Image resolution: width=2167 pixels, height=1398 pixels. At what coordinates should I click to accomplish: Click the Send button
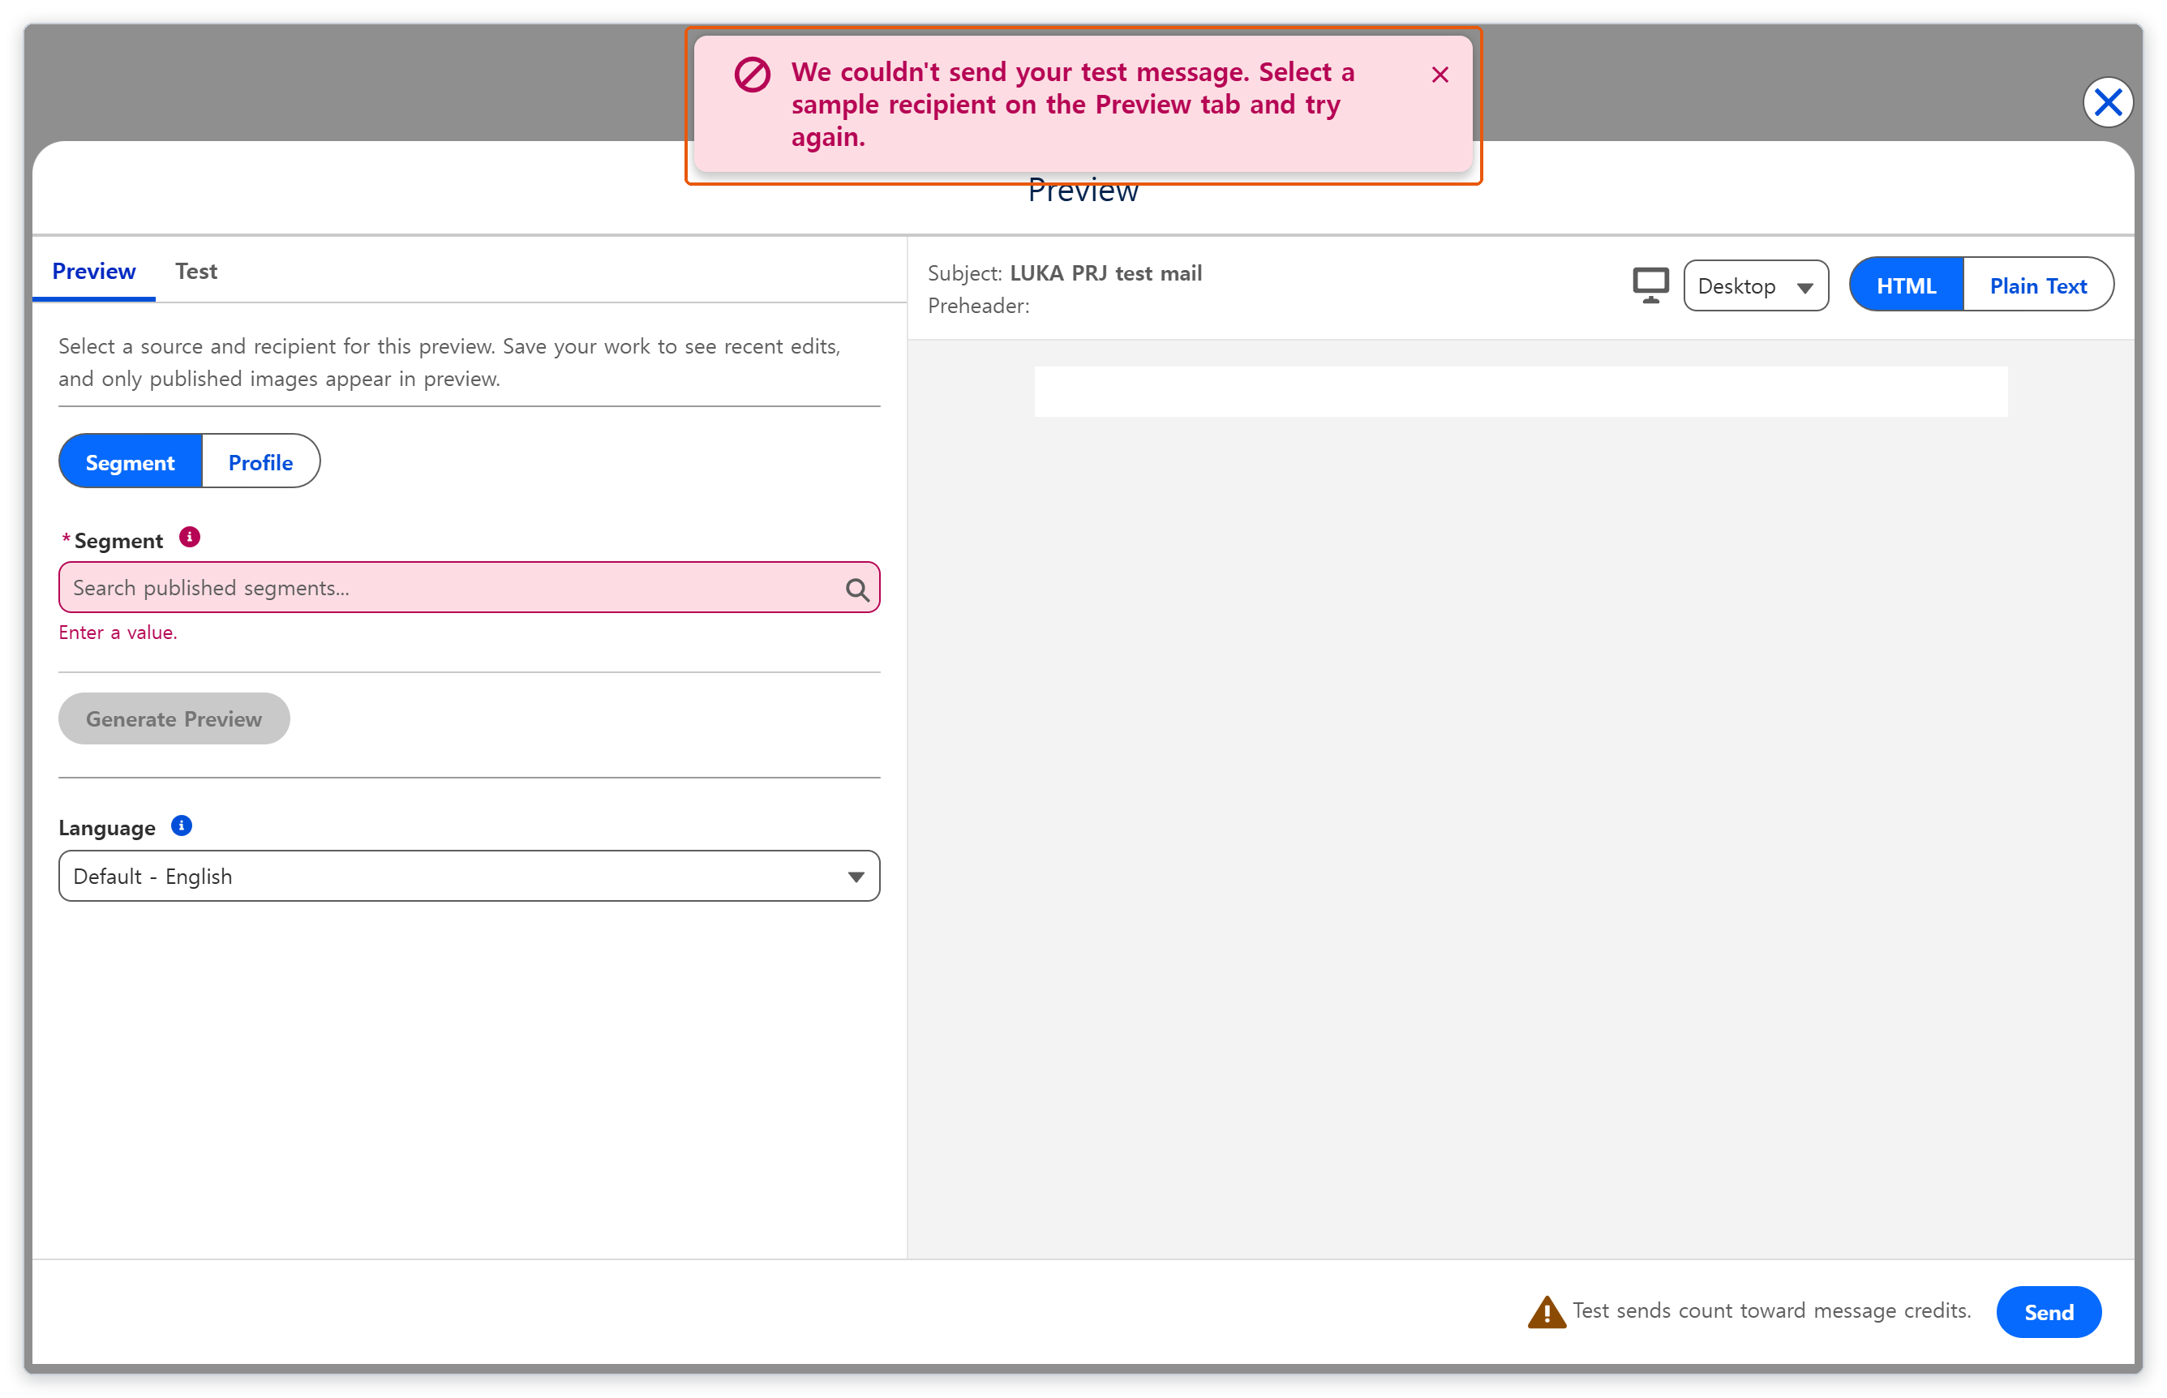pyautogui.click(x=2048, y=1312)
